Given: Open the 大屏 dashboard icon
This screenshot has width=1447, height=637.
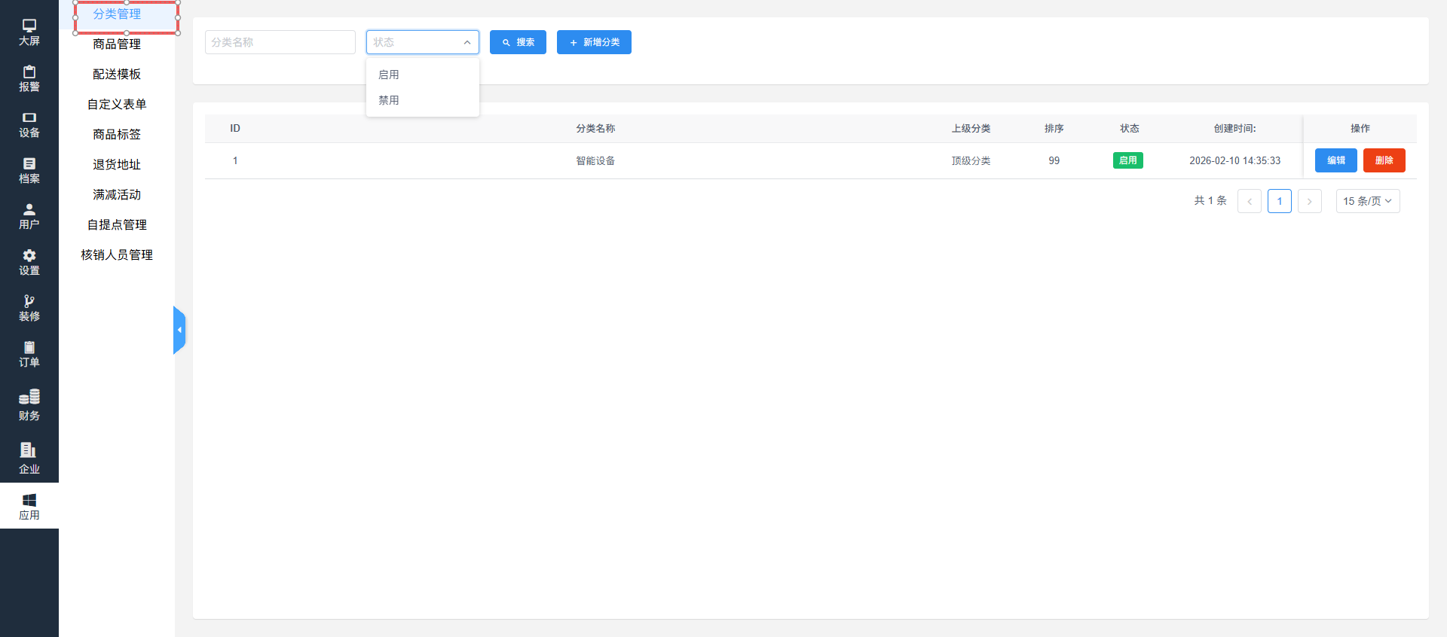Looking at the screenshot, I should (29, 32).
